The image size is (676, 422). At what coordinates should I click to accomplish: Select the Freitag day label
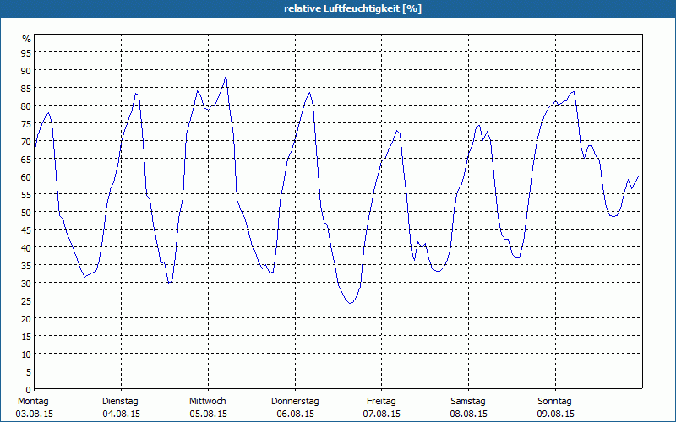382,401
